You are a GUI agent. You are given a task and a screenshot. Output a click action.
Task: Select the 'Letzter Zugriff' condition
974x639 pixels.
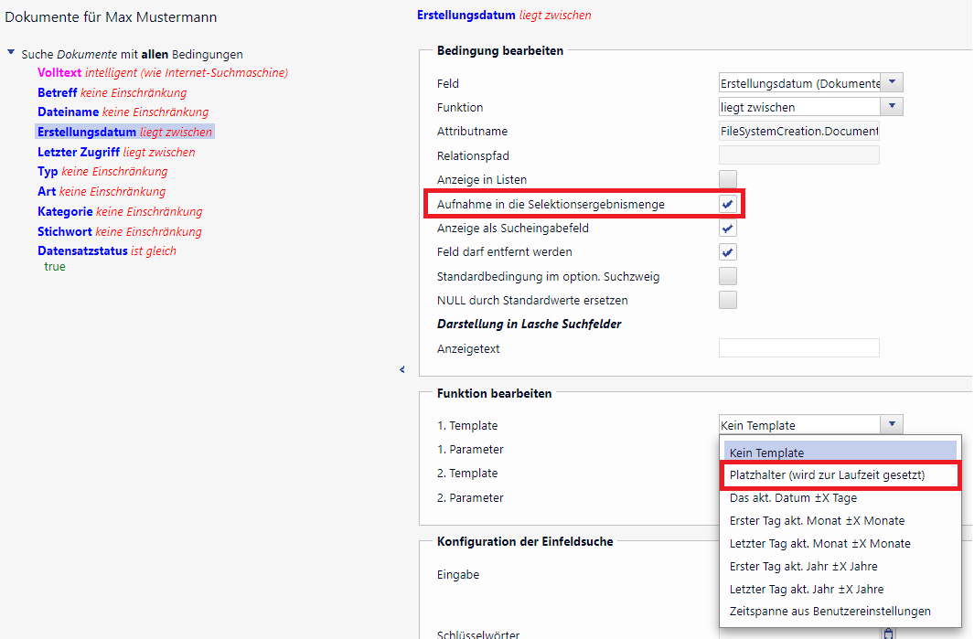click(79, 152)
